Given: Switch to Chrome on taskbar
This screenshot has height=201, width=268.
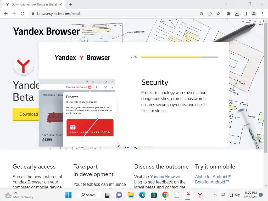Looking at the screenshot, I should coord(165,195).
